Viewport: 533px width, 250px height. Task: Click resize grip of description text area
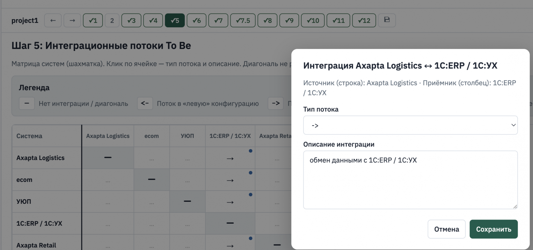(x=515, y=206)
